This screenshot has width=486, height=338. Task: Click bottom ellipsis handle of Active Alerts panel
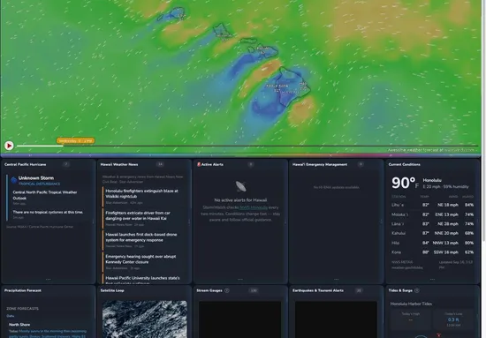[x=240, y=279]
